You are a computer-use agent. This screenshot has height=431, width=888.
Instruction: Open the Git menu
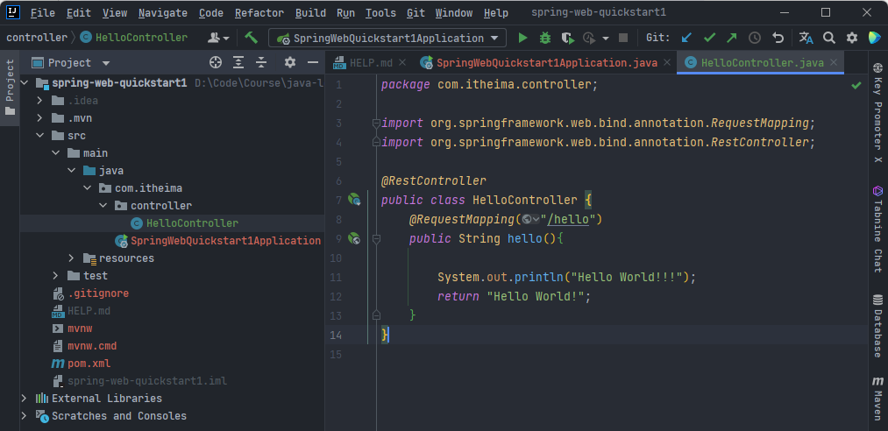pyautogui.click(x=416, y=12)
